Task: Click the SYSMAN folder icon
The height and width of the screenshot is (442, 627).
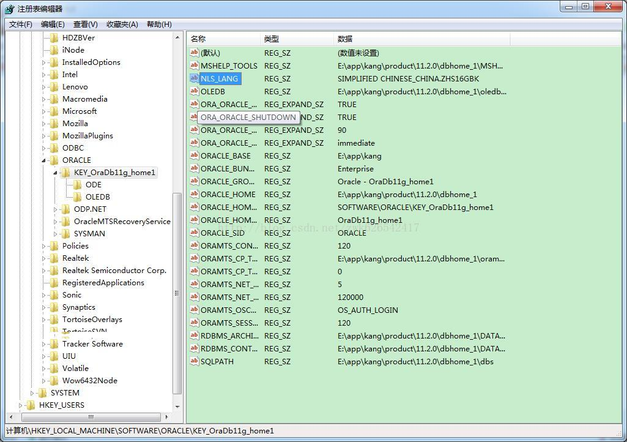Action: coord(66,234)
